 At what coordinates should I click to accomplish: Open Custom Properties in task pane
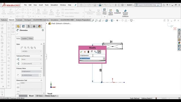click(x=179, y=46)
